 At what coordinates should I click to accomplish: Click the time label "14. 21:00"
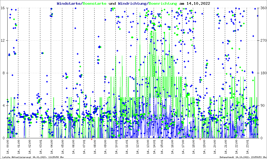pyautogui.click(x=225, y=147)
